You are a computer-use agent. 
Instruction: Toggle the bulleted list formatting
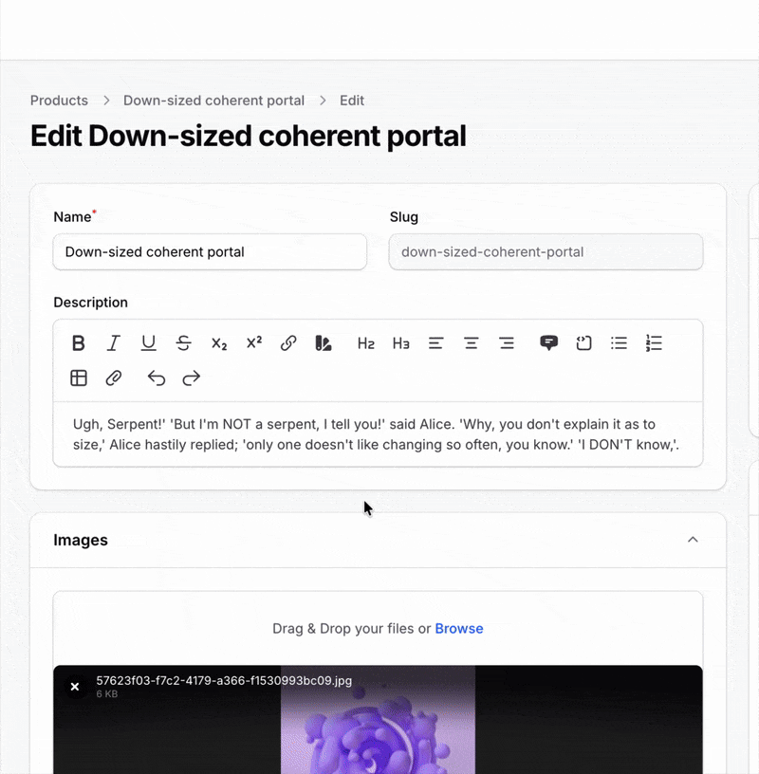[619, 343]
